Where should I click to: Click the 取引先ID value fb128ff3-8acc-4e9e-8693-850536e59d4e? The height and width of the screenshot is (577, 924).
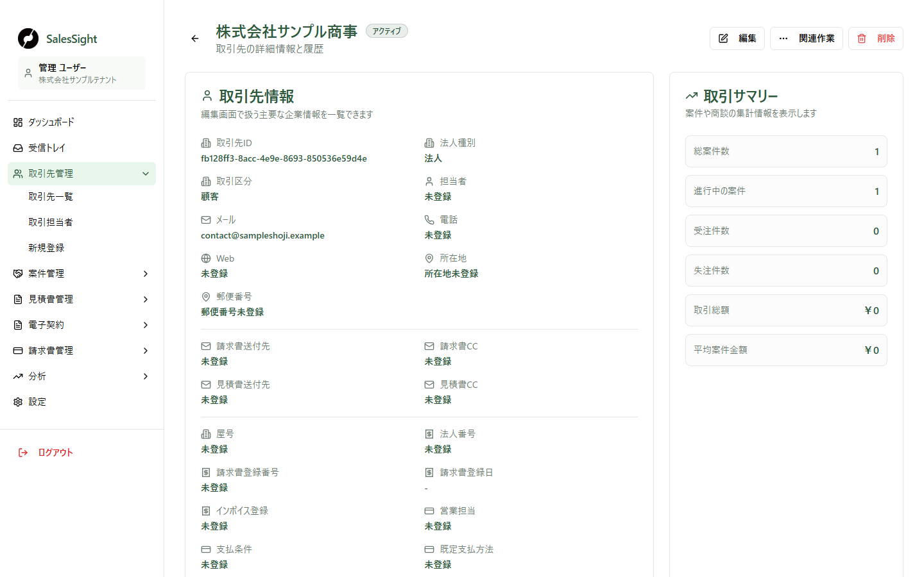click(x=284, y=158)
